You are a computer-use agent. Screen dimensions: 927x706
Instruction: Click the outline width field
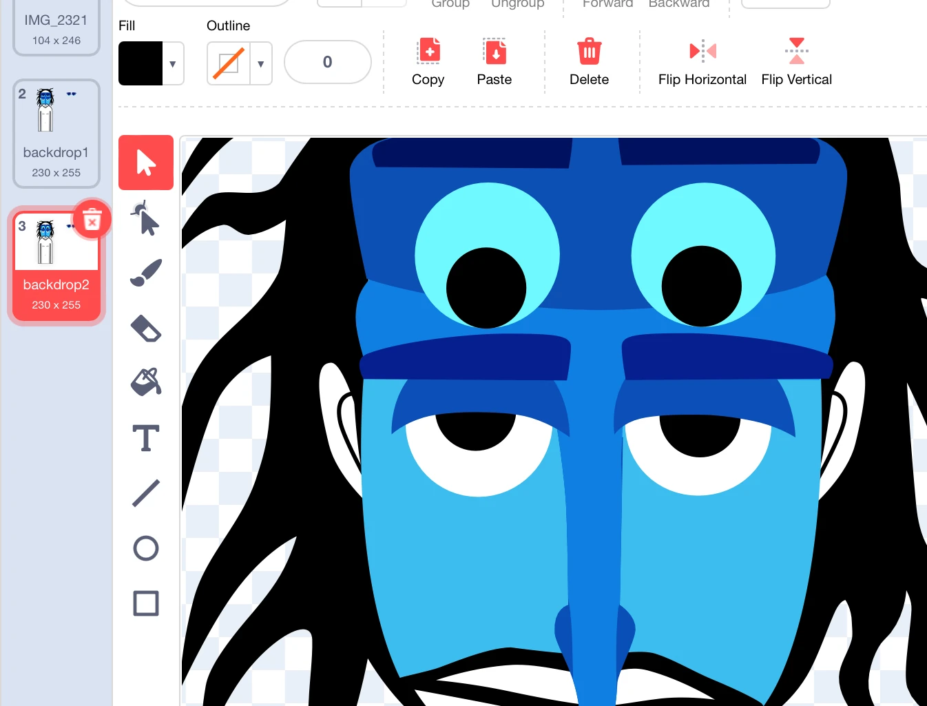328,62
